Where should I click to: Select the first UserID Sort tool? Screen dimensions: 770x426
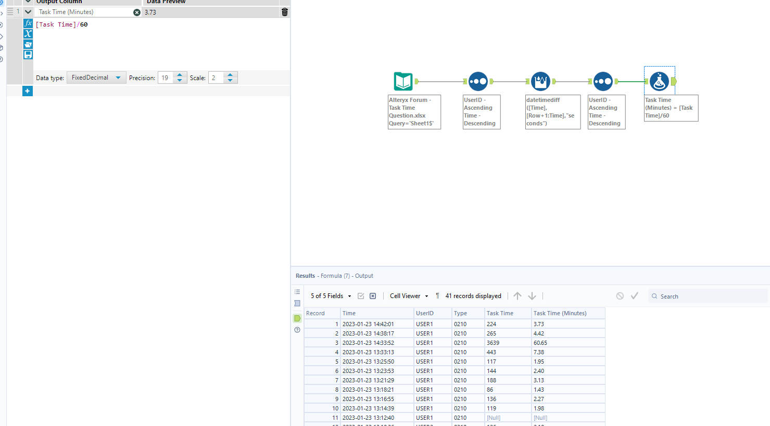(x=478, y=81)
